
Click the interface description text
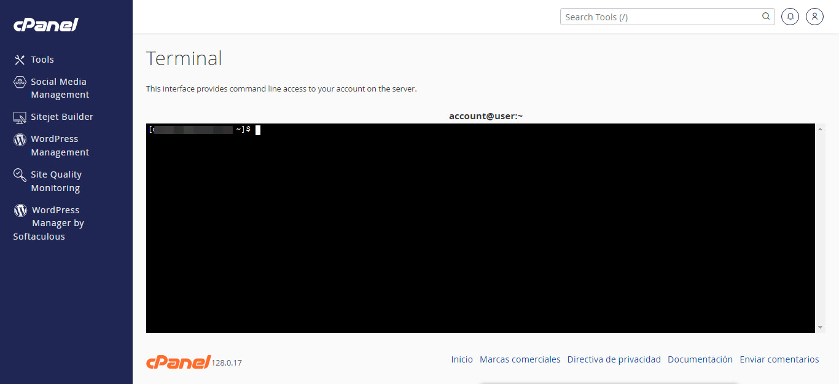point(281,89)
